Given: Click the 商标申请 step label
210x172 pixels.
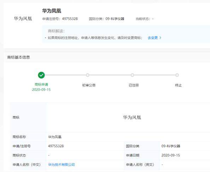Looking at the screenshot, I should [x=41, y=84].
